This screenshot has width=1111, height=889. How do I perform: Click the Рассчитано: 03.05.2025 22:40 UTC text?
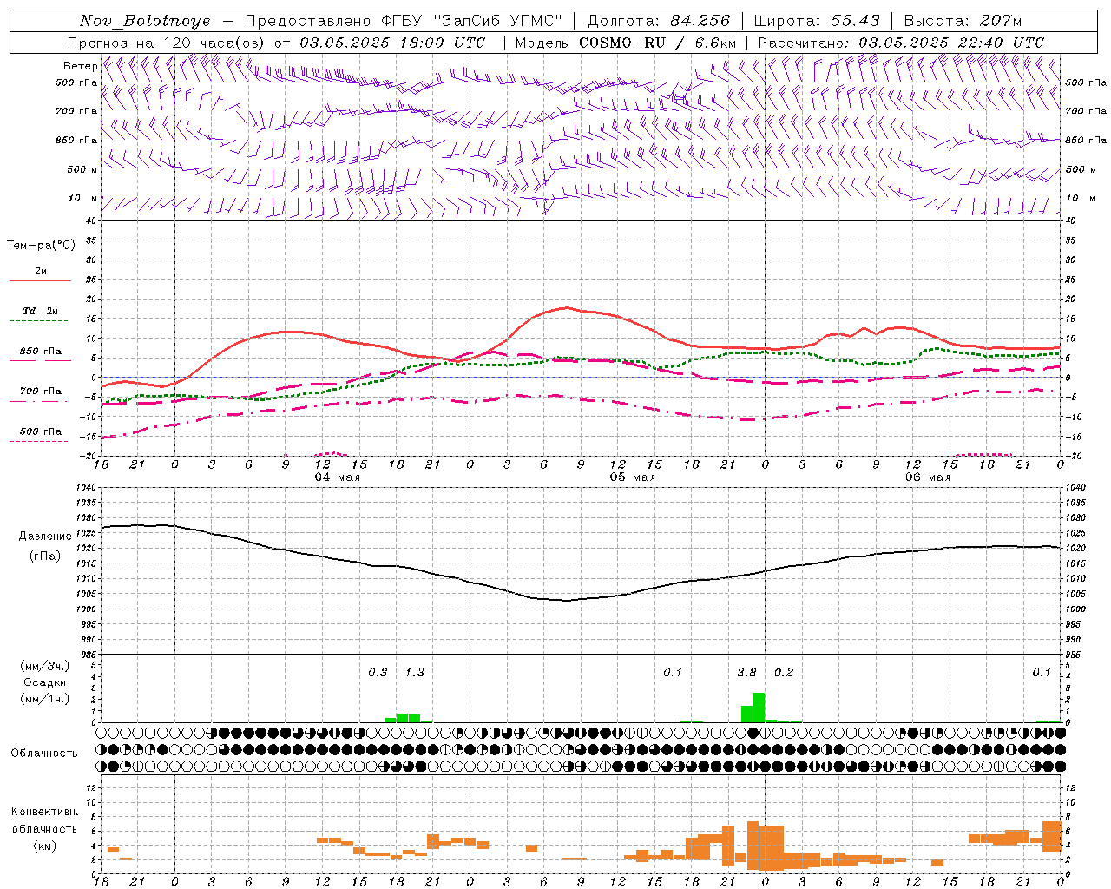pos(901,43)
